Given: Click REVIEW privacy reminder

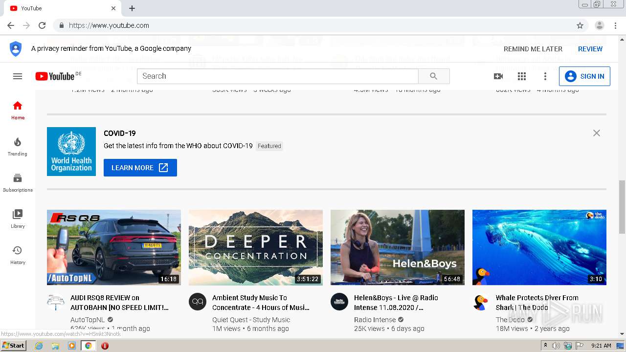Looking at the screenshot, I should [x=590, y=49].
